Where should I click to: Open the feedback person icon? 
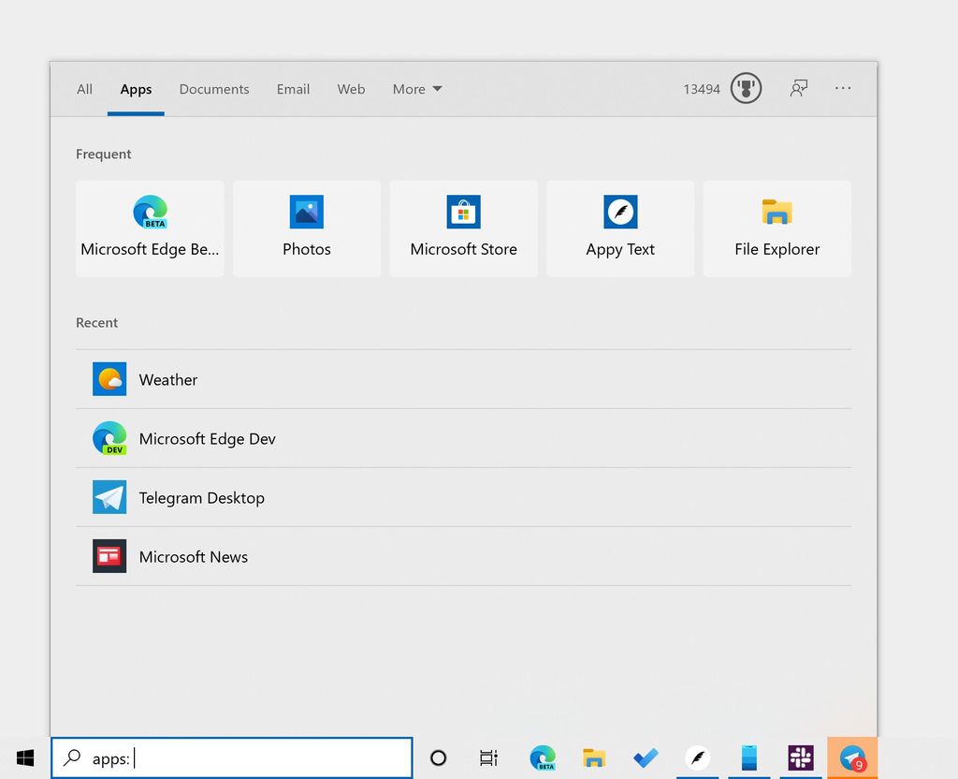coord(798,88)
